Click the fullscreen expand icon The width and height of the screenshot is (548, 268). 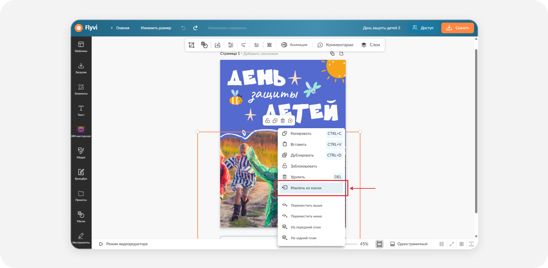click(452, 244)
